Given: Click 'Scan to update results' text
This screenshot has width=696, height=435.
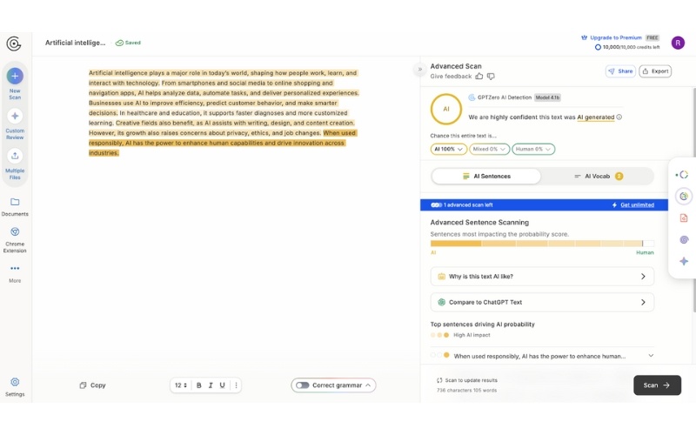Looking at the screenshot, I should (x=471, y=380).
